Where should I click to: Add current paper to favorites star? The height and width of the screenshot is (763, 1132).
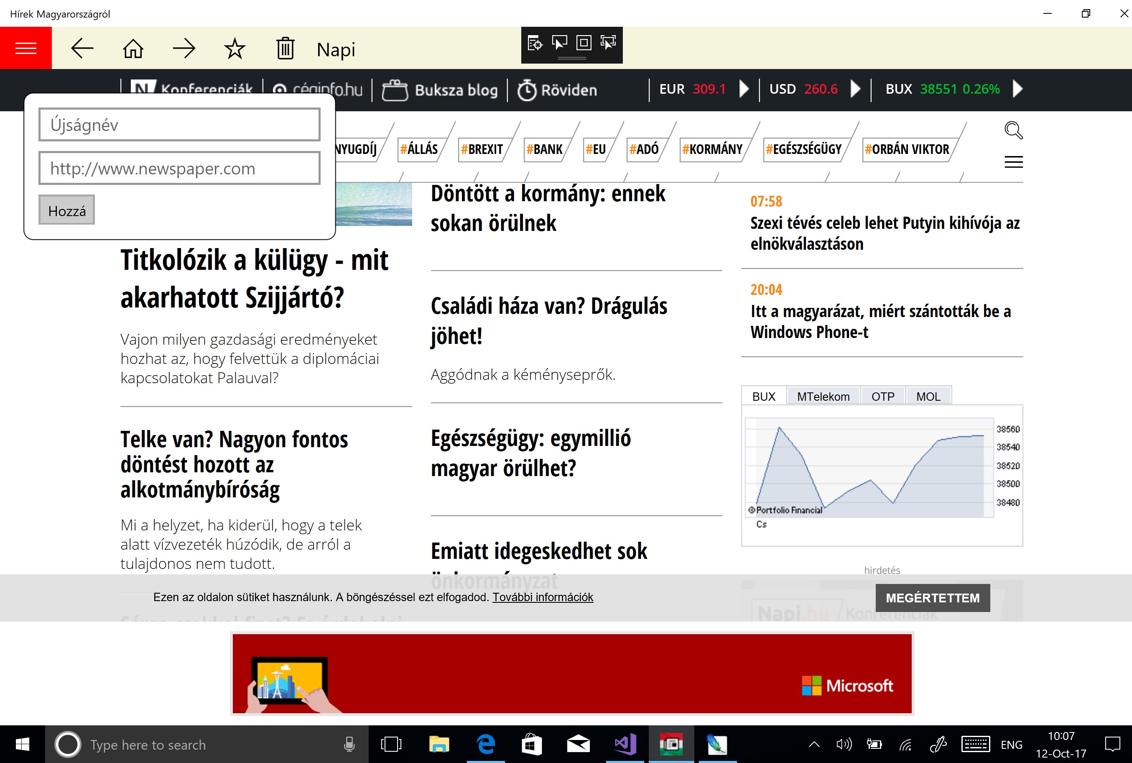pyautogui.click(x=235, y=49)
